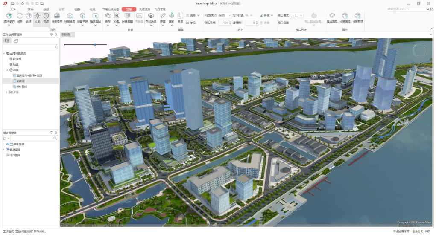Click the hand pan icon in quick access bar

[x=22, y=3]
